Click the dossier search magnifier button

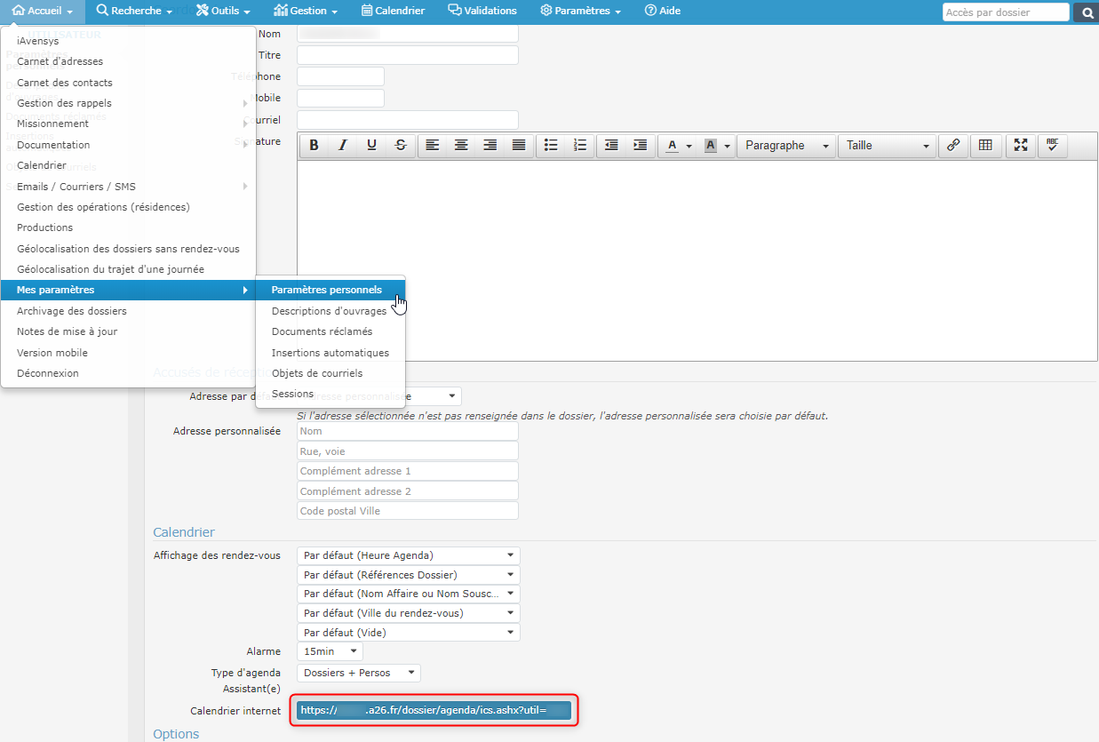point(1086,12)
